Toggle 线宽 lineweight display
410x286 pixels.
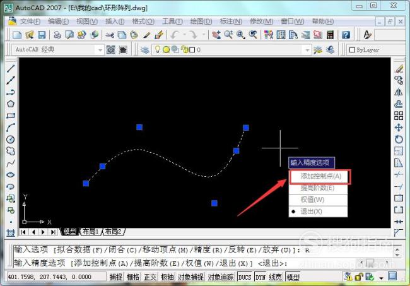[276, 277]
